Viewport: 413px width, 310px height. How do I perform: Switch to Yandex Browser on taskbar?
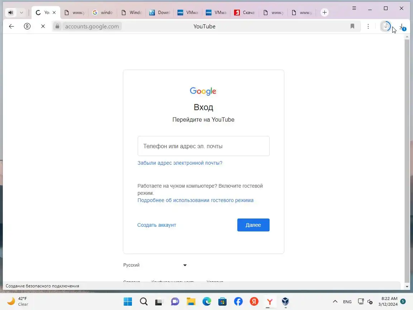pyautogui.click(x=270, y=301)
